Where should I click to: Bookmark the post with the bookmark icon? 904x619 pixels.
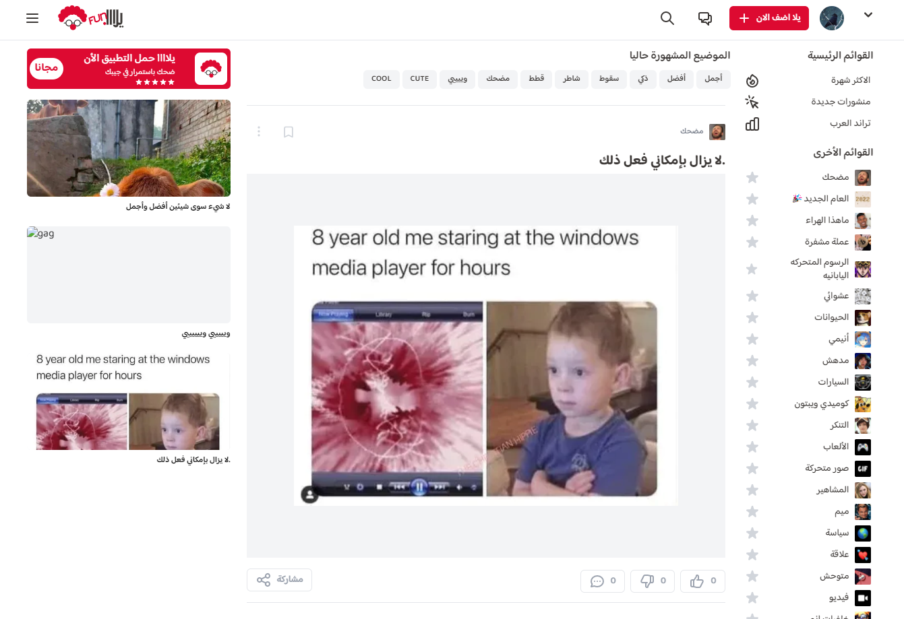click(x=289, y=132)
